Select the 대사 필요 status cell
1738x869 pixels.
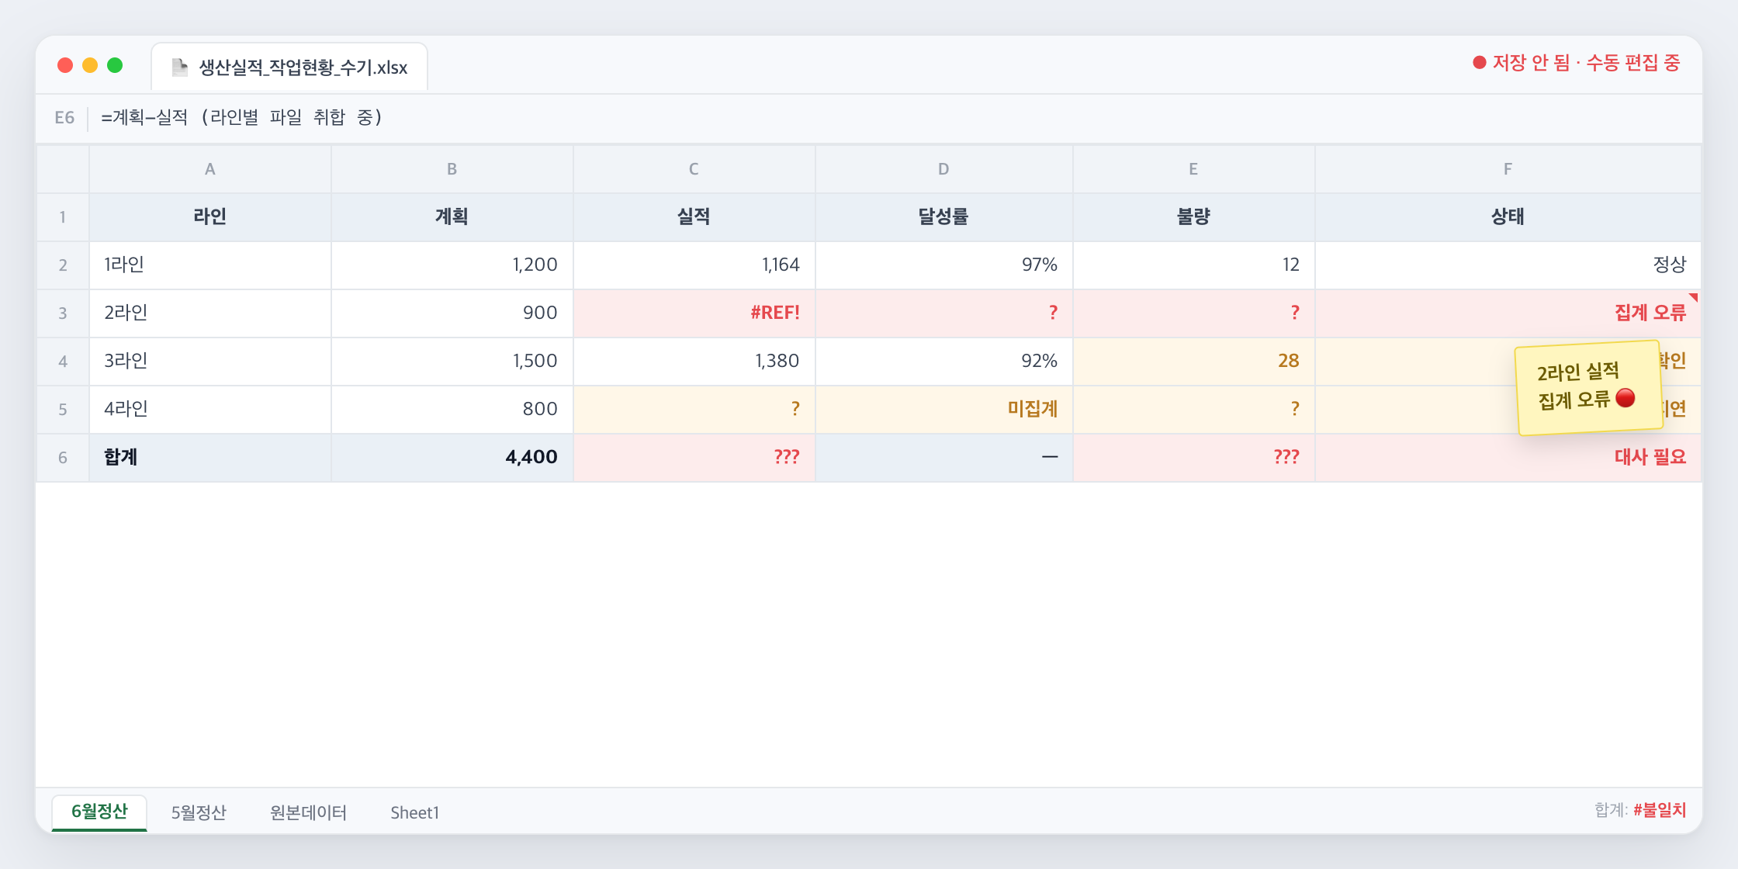(x=1508, y=458)
